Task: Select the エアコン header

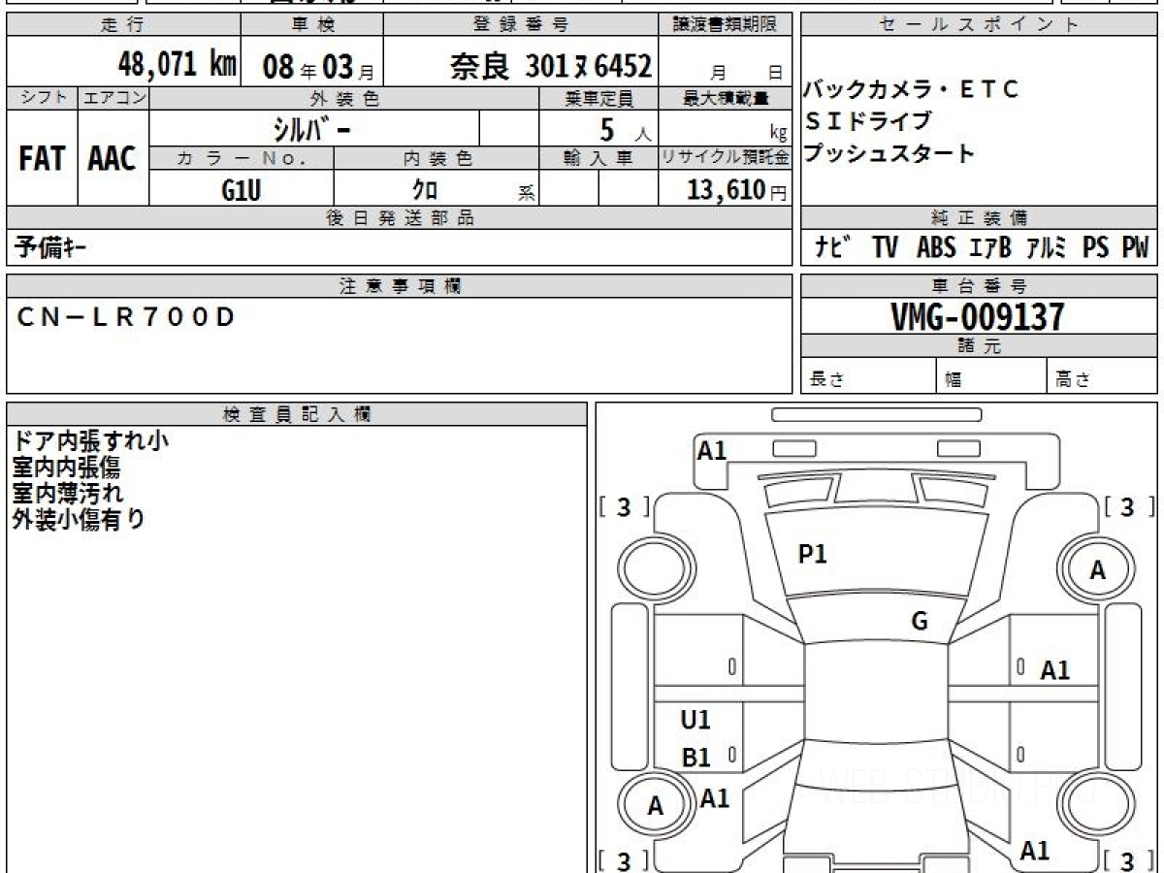Action: pyautogui.click(x=113, y=98)
